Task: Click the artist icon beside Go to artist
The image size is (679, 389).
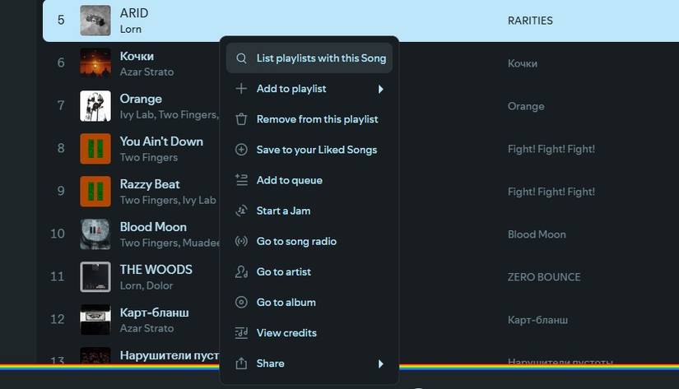Action: tap(241, 271)
